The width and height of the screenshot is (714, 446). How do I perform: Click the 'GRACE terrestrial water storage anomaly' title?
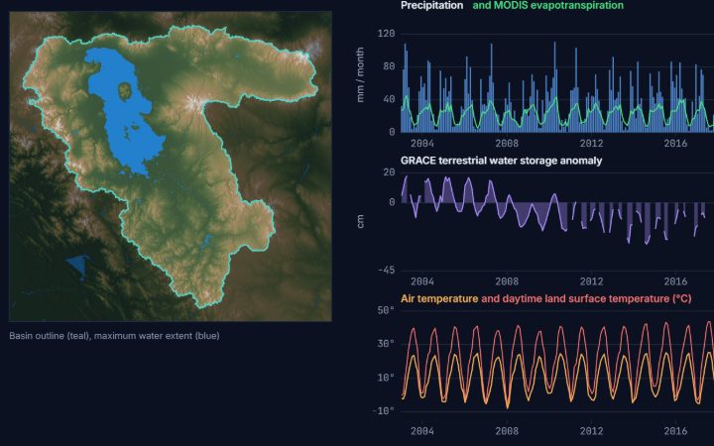501,161
